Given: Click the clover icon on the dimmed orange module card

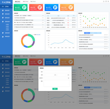Looking at the screenshot, I should pyautogui.click(x=71, y=62).
